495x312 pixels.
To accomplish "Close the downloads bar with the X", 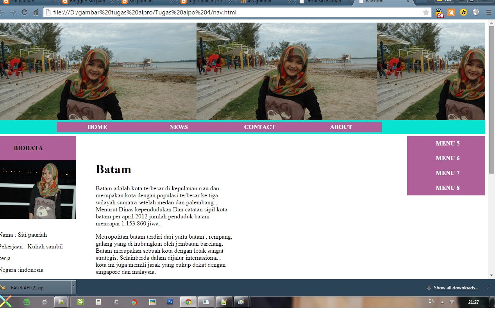I will pyautogui.click(x=487, y=288).
